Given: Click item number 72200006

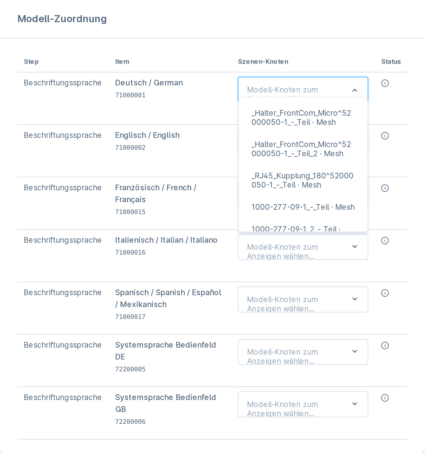Looking at the screenshot, I should tap(130, 422).
